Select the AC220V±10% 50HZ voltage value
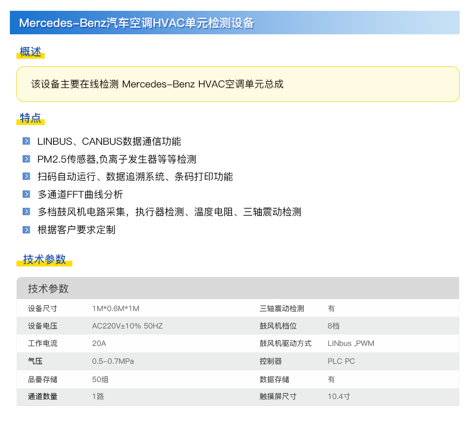 pyautogui.click(x=127, y=326)
